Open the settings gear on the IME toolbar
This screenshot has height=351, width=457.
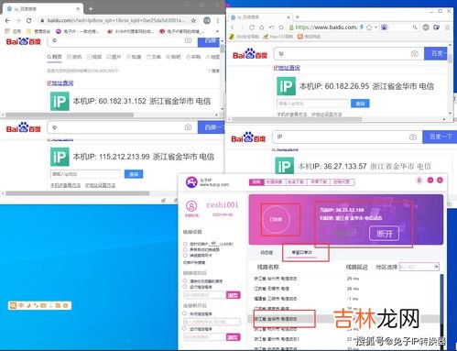[x=65, y=305]
